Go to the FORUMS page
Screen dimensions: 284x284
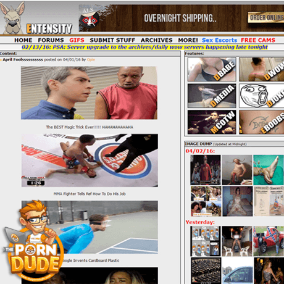pos(51,40)
